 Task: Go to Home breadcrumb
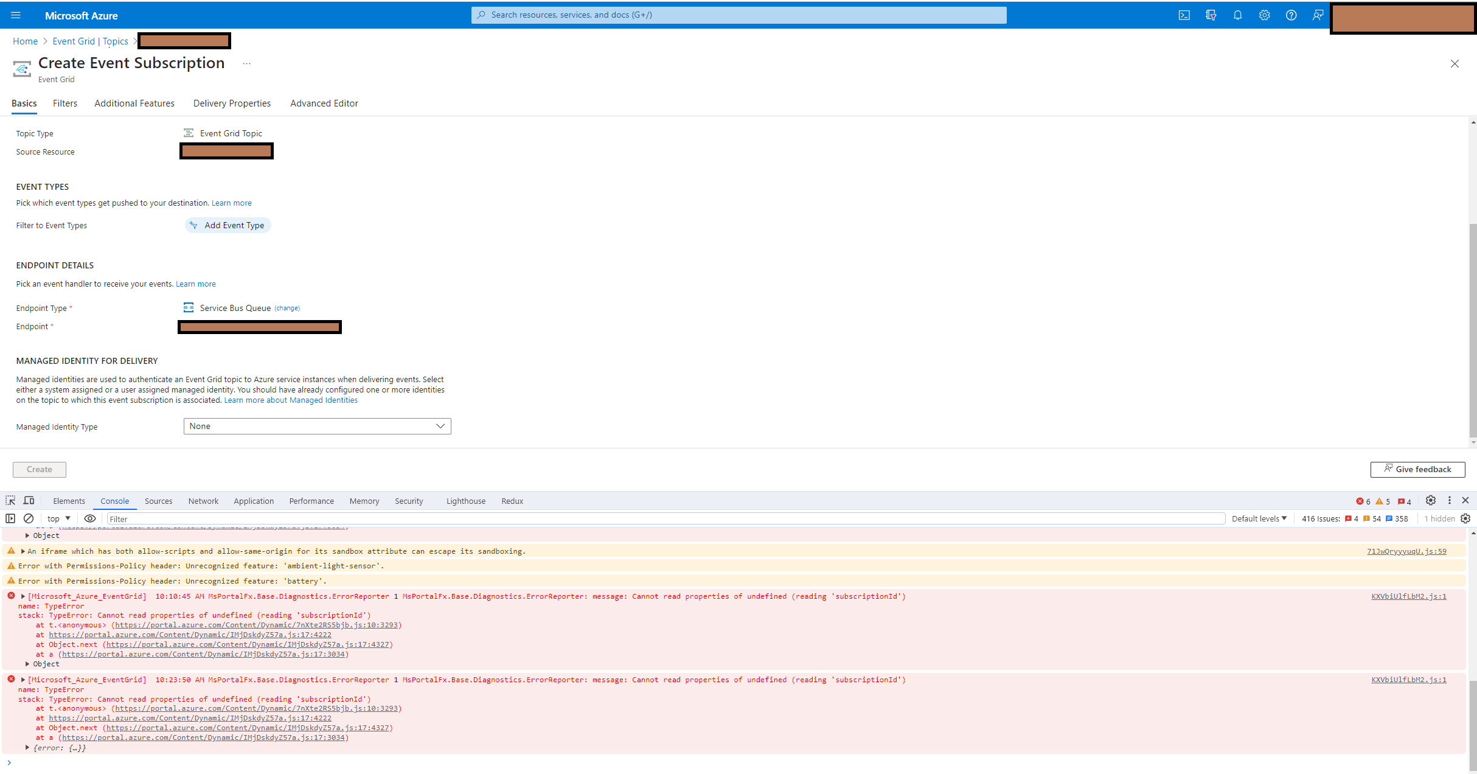tap(26, 41)
